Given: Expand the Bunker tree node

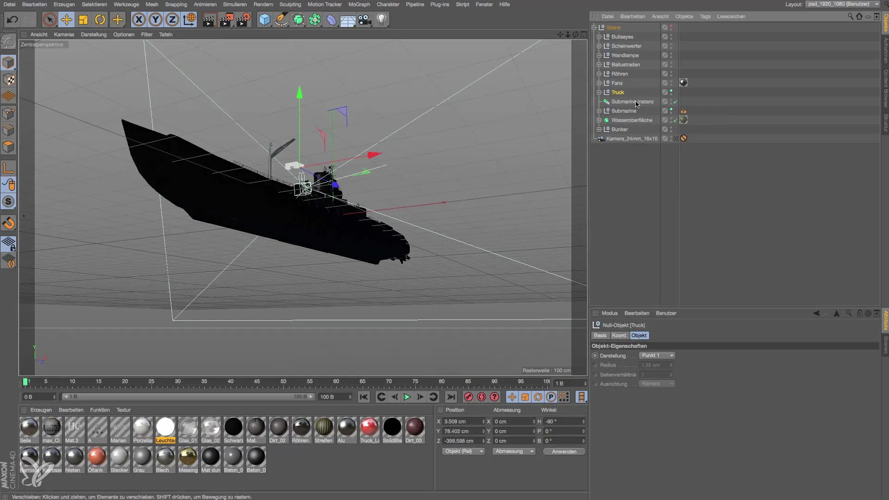Looking at the screenshot, I should [599, 129].
